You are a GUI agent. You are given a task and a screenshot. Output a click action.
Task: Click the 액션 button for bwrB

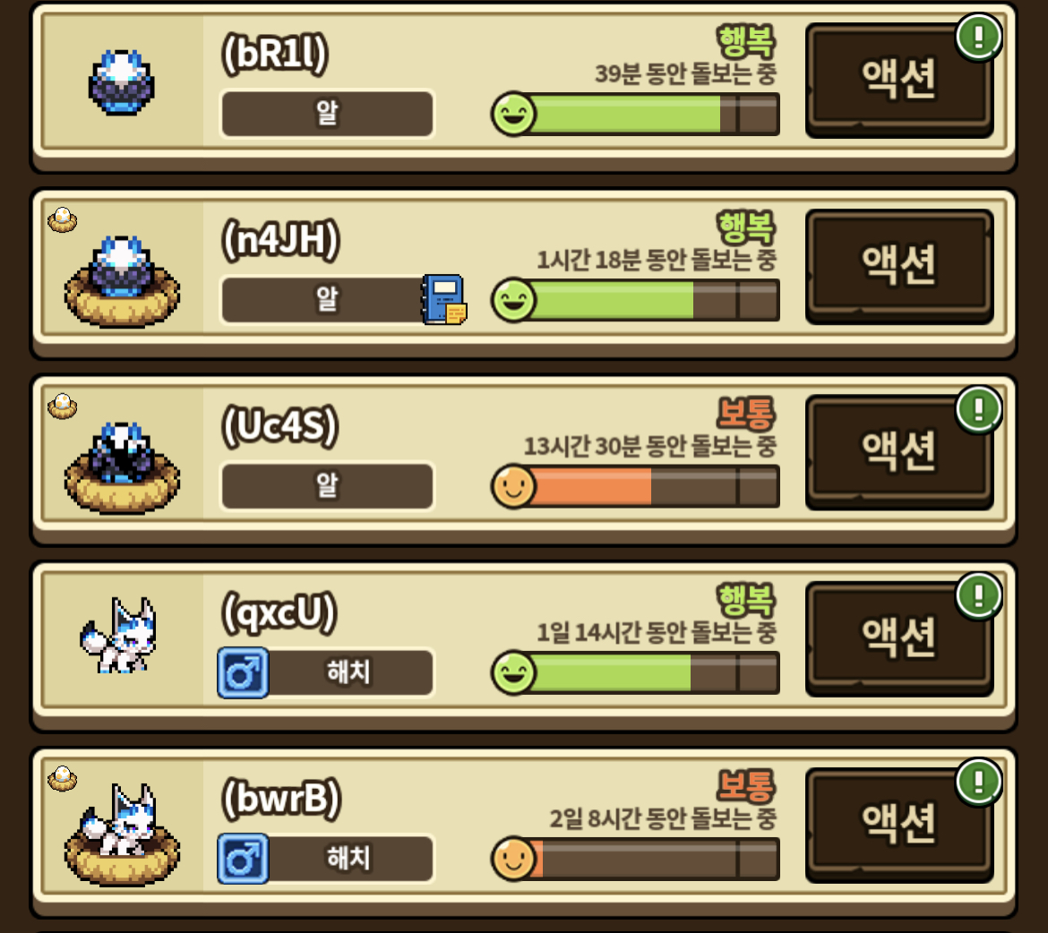[x=899, y=825]
